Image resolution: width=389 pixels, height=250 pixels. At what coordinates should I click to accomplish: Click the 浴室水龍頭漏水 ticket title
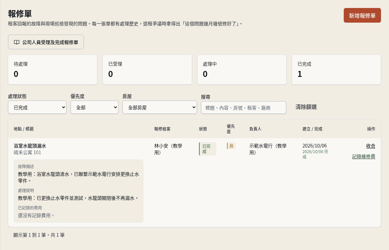(x=30, y=146)
